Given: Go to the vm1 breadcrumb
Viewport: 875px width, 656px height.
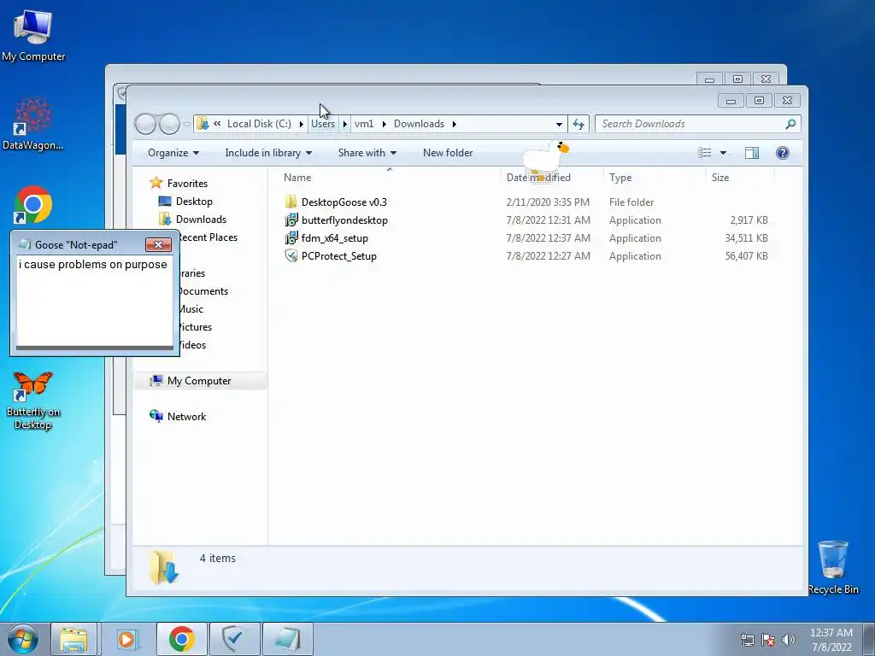Looking at the screenshot, I should coord(364,124).
